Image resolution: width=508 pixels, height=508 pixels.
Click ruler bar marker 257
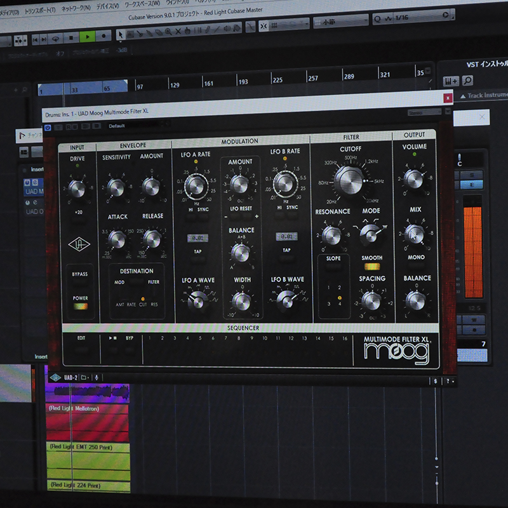click(313, 78)
